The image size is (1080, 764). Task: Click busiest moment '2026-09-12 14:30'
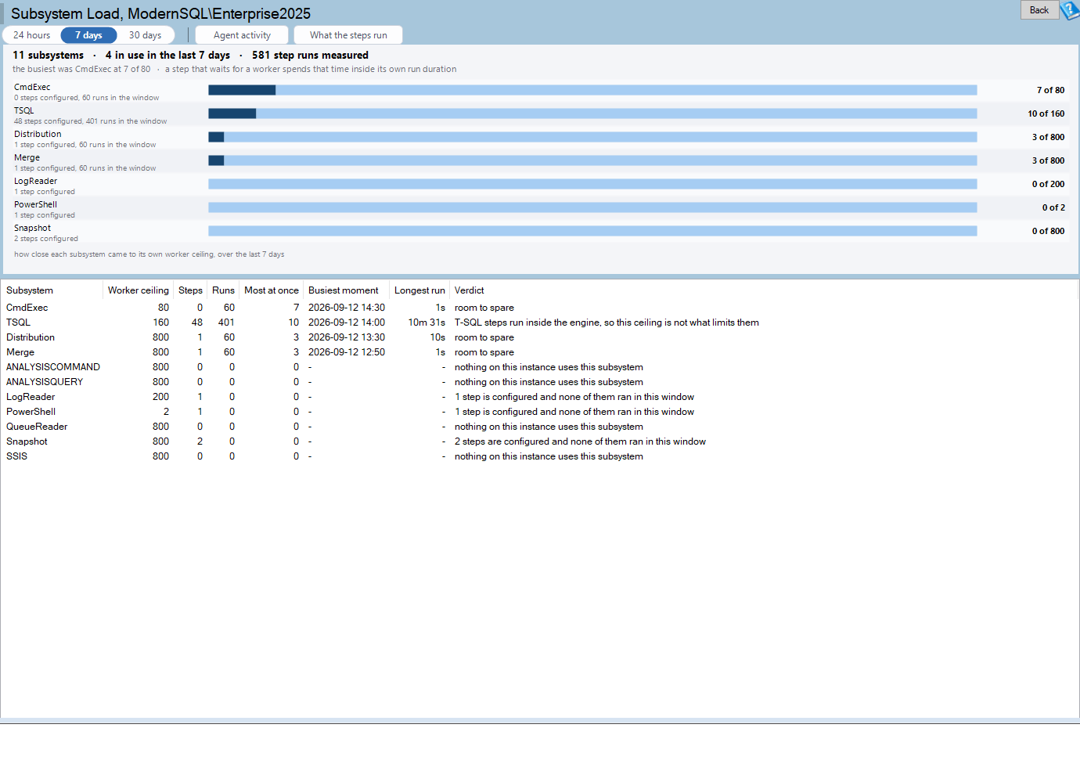347,308
